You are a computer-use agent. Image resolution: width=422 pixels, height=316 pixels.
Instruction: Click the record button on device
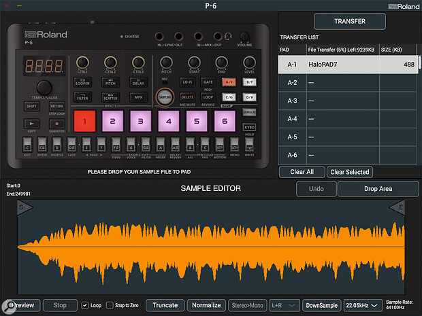coord(56,124)
